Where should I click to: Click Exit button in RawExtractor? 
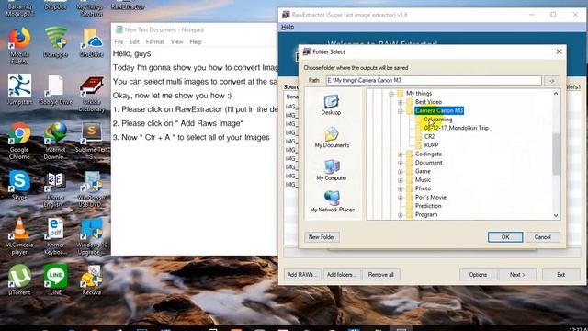click(x=560, y=275)
